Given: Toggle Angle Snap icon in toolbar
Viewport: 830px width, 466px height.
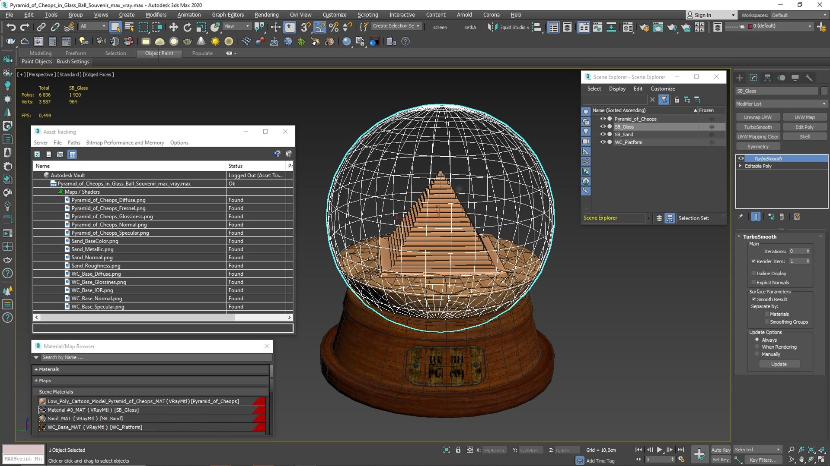Looking at the screenshot, I should pyautogui.click(x=320, y=27).
